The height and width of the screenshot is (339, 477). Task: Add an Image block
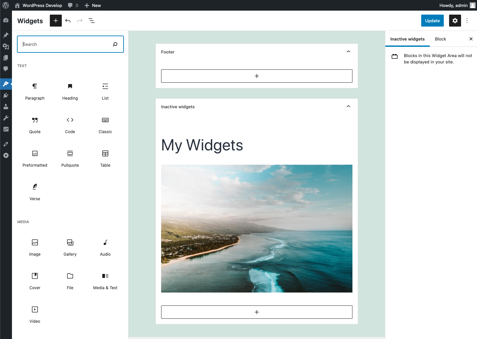[x=35, y=247]
